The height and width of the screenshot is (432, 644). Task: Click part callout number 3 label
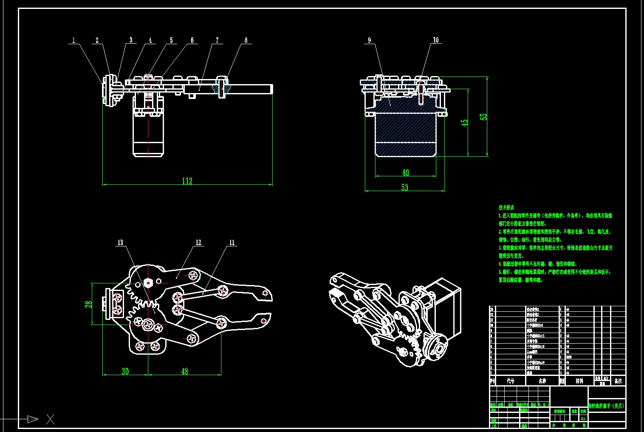(131, 40)
